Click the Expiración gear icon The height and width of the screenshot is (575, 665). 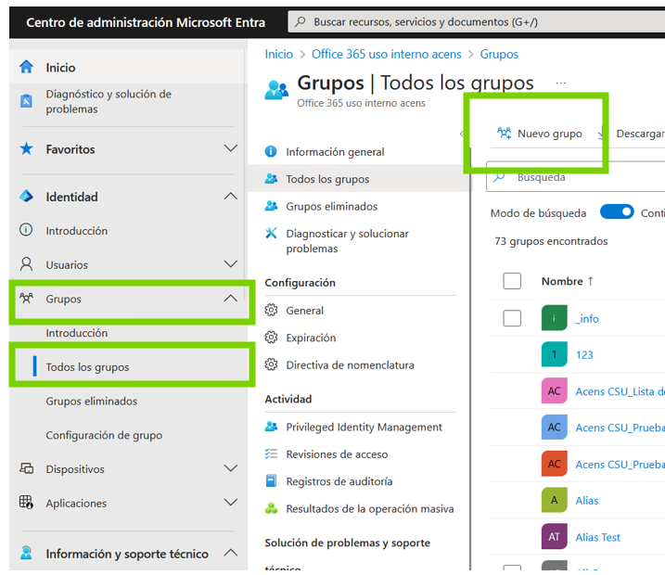point(271,338)
